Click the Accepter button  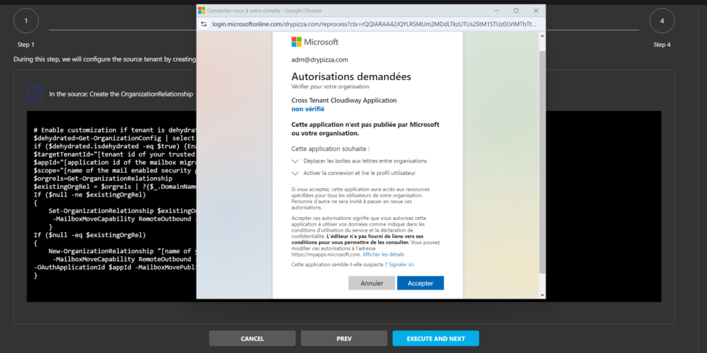[x=420, y=283]
